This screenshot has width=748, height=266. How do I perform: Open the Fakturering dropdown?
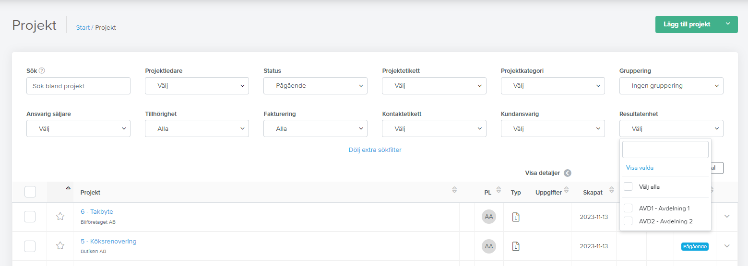coord(315,128)
